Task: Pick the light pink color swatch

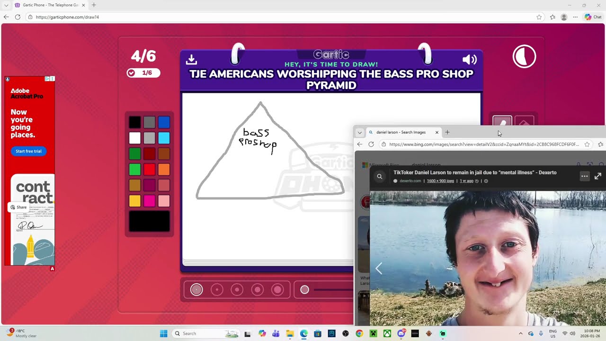Action: 164,201
